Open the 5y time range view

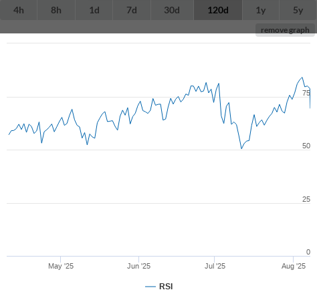pos(298,10)
